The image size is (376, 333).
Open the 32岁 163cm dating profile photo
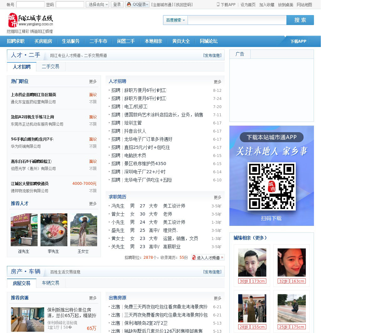pos(291,263)
